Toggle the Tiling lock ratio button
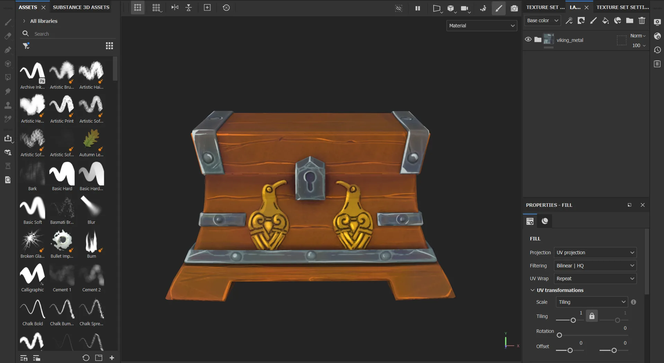Screen dimensions: 664x363 point(592,316)
